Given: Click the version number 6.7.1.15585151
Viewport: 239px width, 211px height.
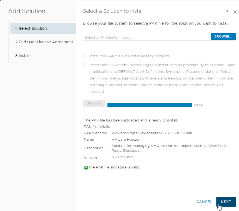Looking at the screenshot, I should 123,157.
